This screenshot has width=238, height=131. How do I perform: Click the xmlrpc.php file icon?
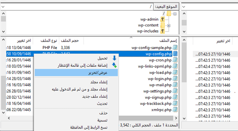pos(175,110)
